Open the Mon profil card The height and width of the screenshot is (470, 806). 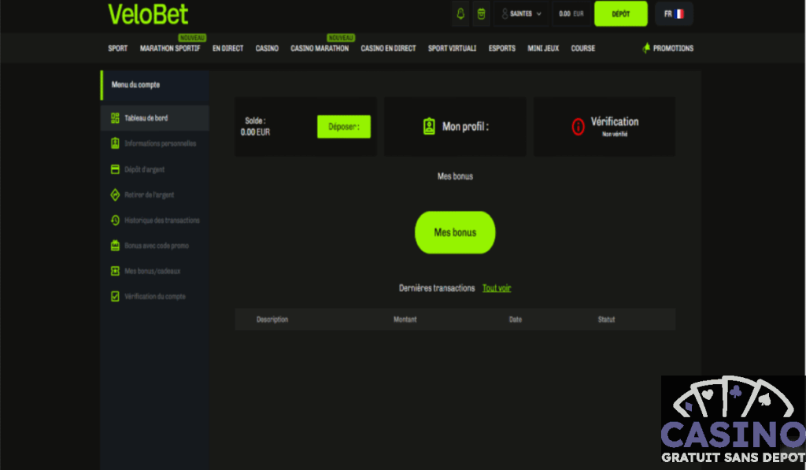455,127
